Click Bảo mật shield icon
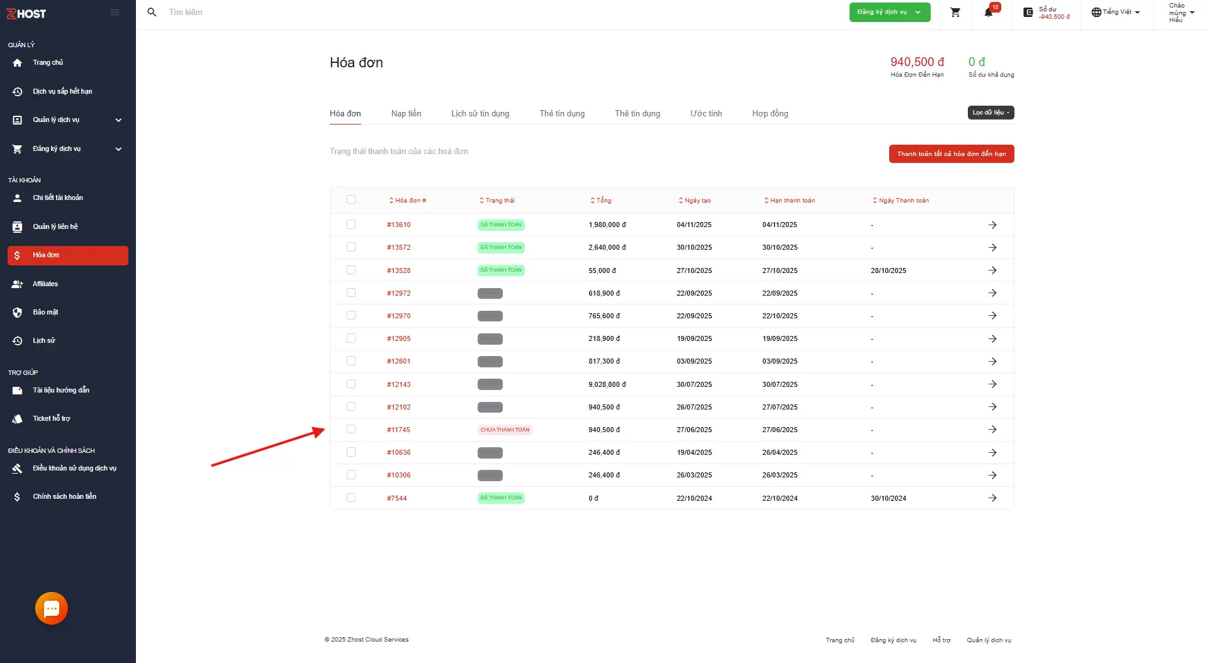This screenshot has width=1207, height=663. pos(18,313)
